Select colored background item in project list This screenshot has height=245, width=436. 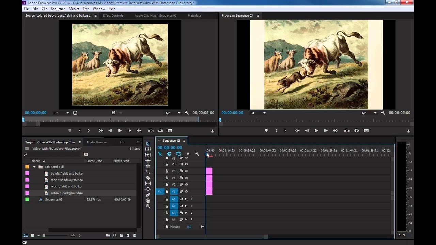coord(67,193)
